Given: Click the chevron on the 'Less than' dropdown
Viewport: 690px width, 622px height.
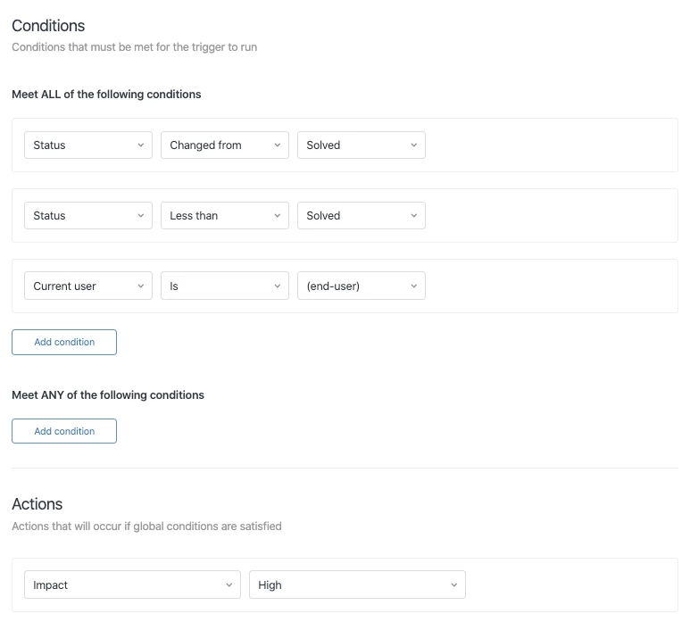Looking at the screenshot, I should [278, 216].
